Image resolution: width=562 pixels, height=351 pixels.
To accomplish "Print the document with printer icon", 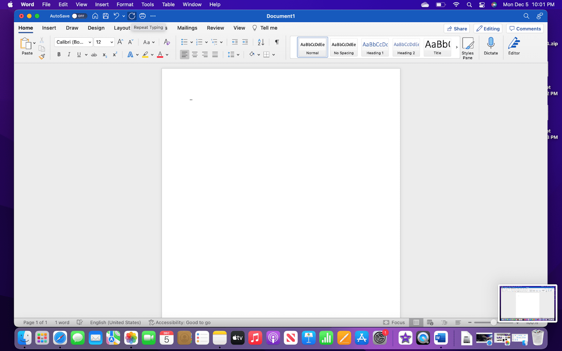I will click(142, 16).
